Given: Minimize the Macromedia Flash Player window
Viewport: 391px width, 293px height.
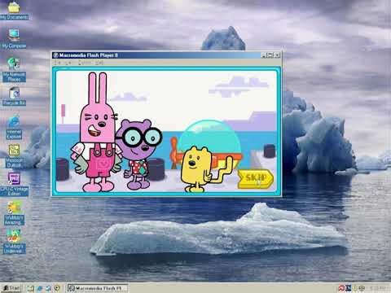Looking at the screenshot, I should click(x=263, y=55).
